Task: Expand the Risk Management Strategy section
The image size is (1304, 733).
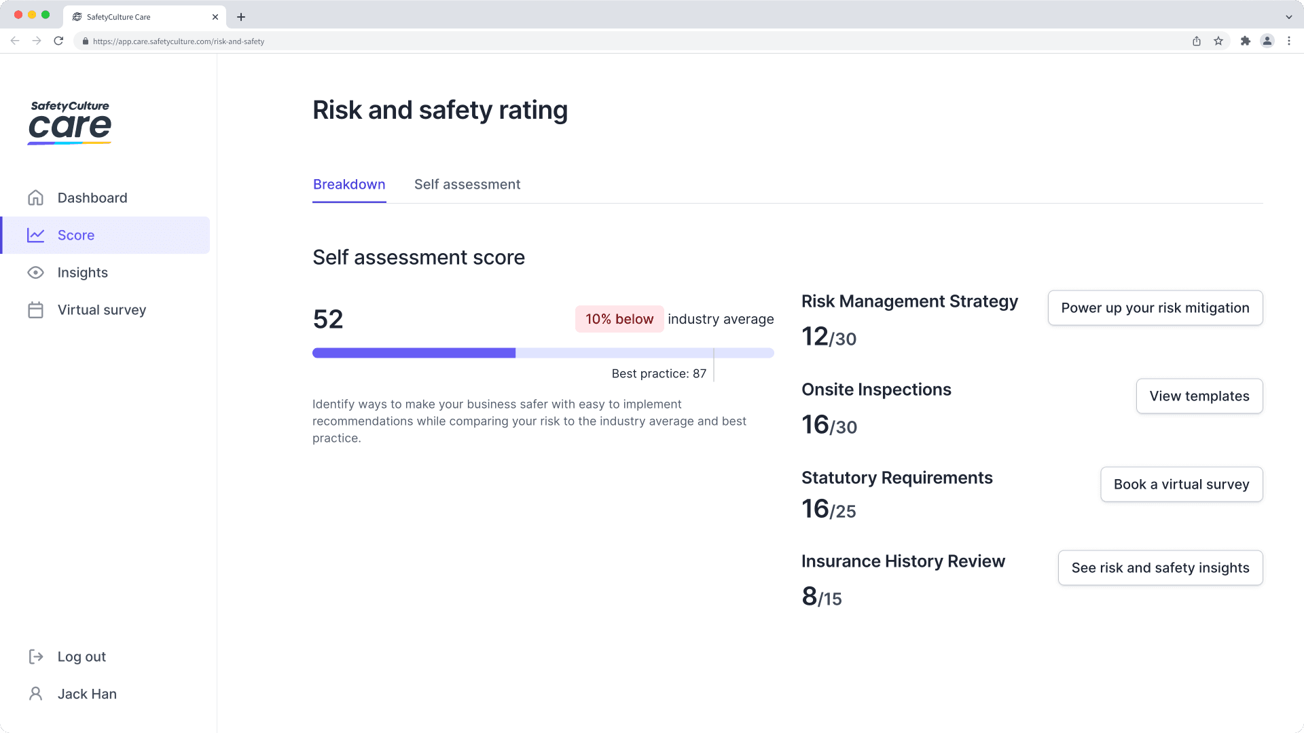Action: pyautogui.click(x=909, y=301)
